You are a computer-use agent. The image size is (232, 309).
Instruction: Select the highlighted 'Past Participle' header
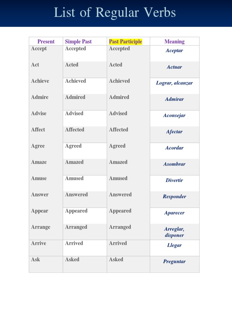125,42
